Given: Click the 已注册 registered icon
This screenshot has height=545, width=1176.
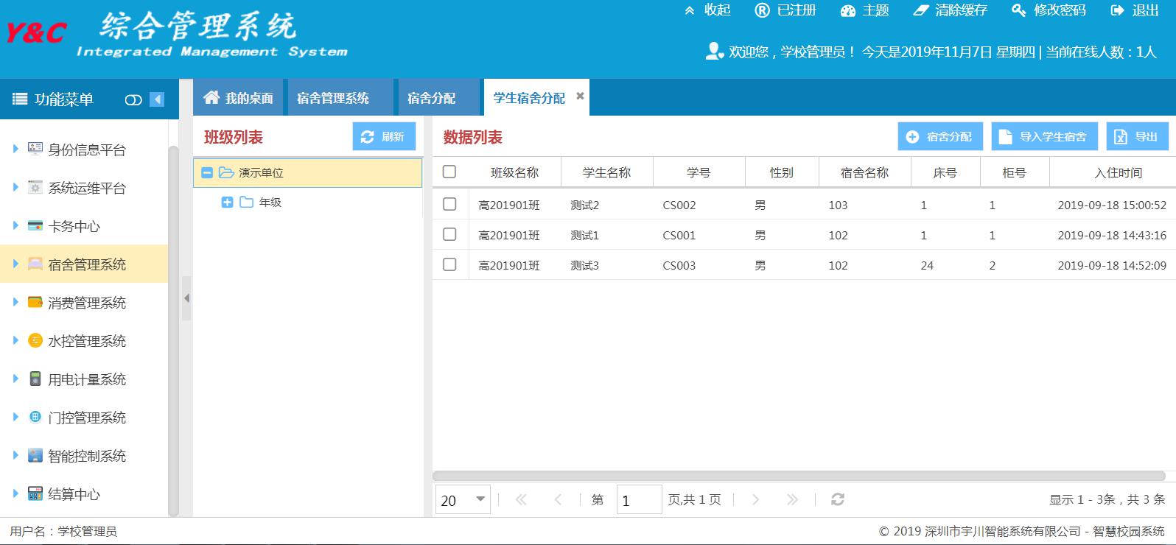Looking at the screenshot, I should click(x=762, y=10).
